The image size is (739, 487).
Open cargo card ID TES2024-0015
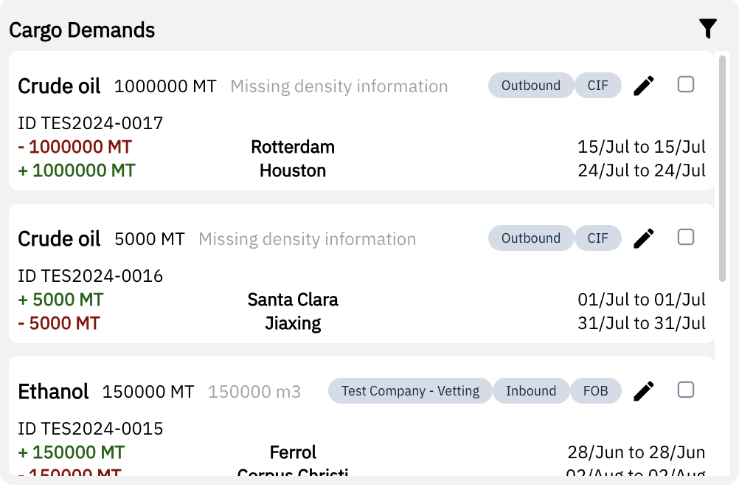point(91,429)
